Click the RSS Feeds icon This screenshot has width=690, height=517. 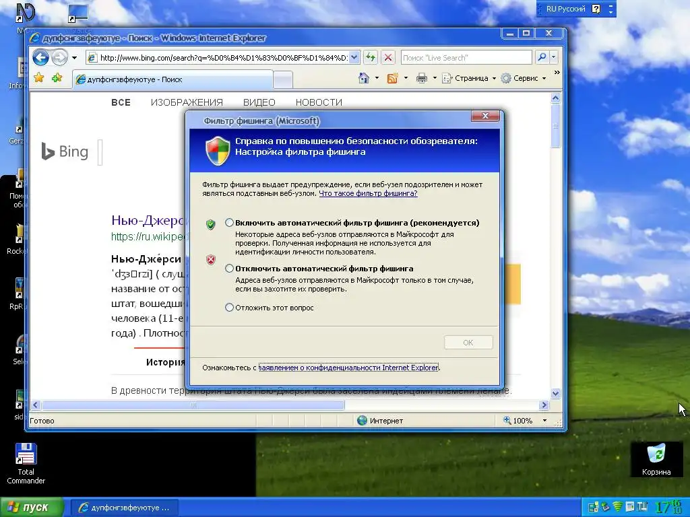click(x=393, y=78)
